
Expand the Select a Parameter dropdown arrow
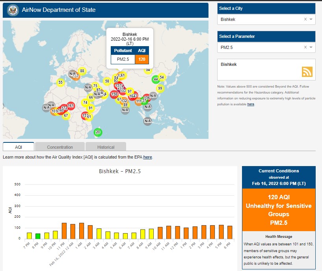tap(311, 47)
